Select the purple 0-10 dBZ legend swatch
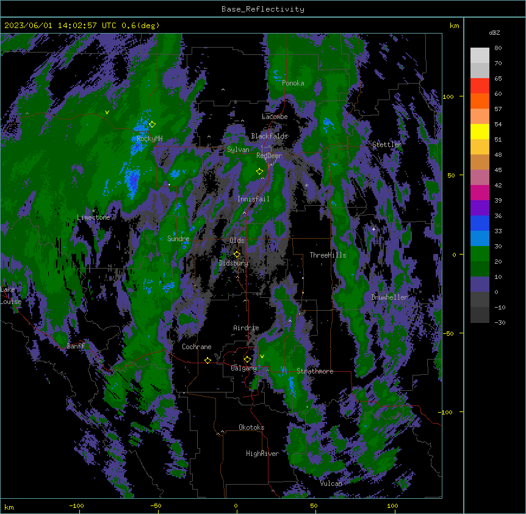The height and width of the screenshot is (514, 526). click(480, 284)
